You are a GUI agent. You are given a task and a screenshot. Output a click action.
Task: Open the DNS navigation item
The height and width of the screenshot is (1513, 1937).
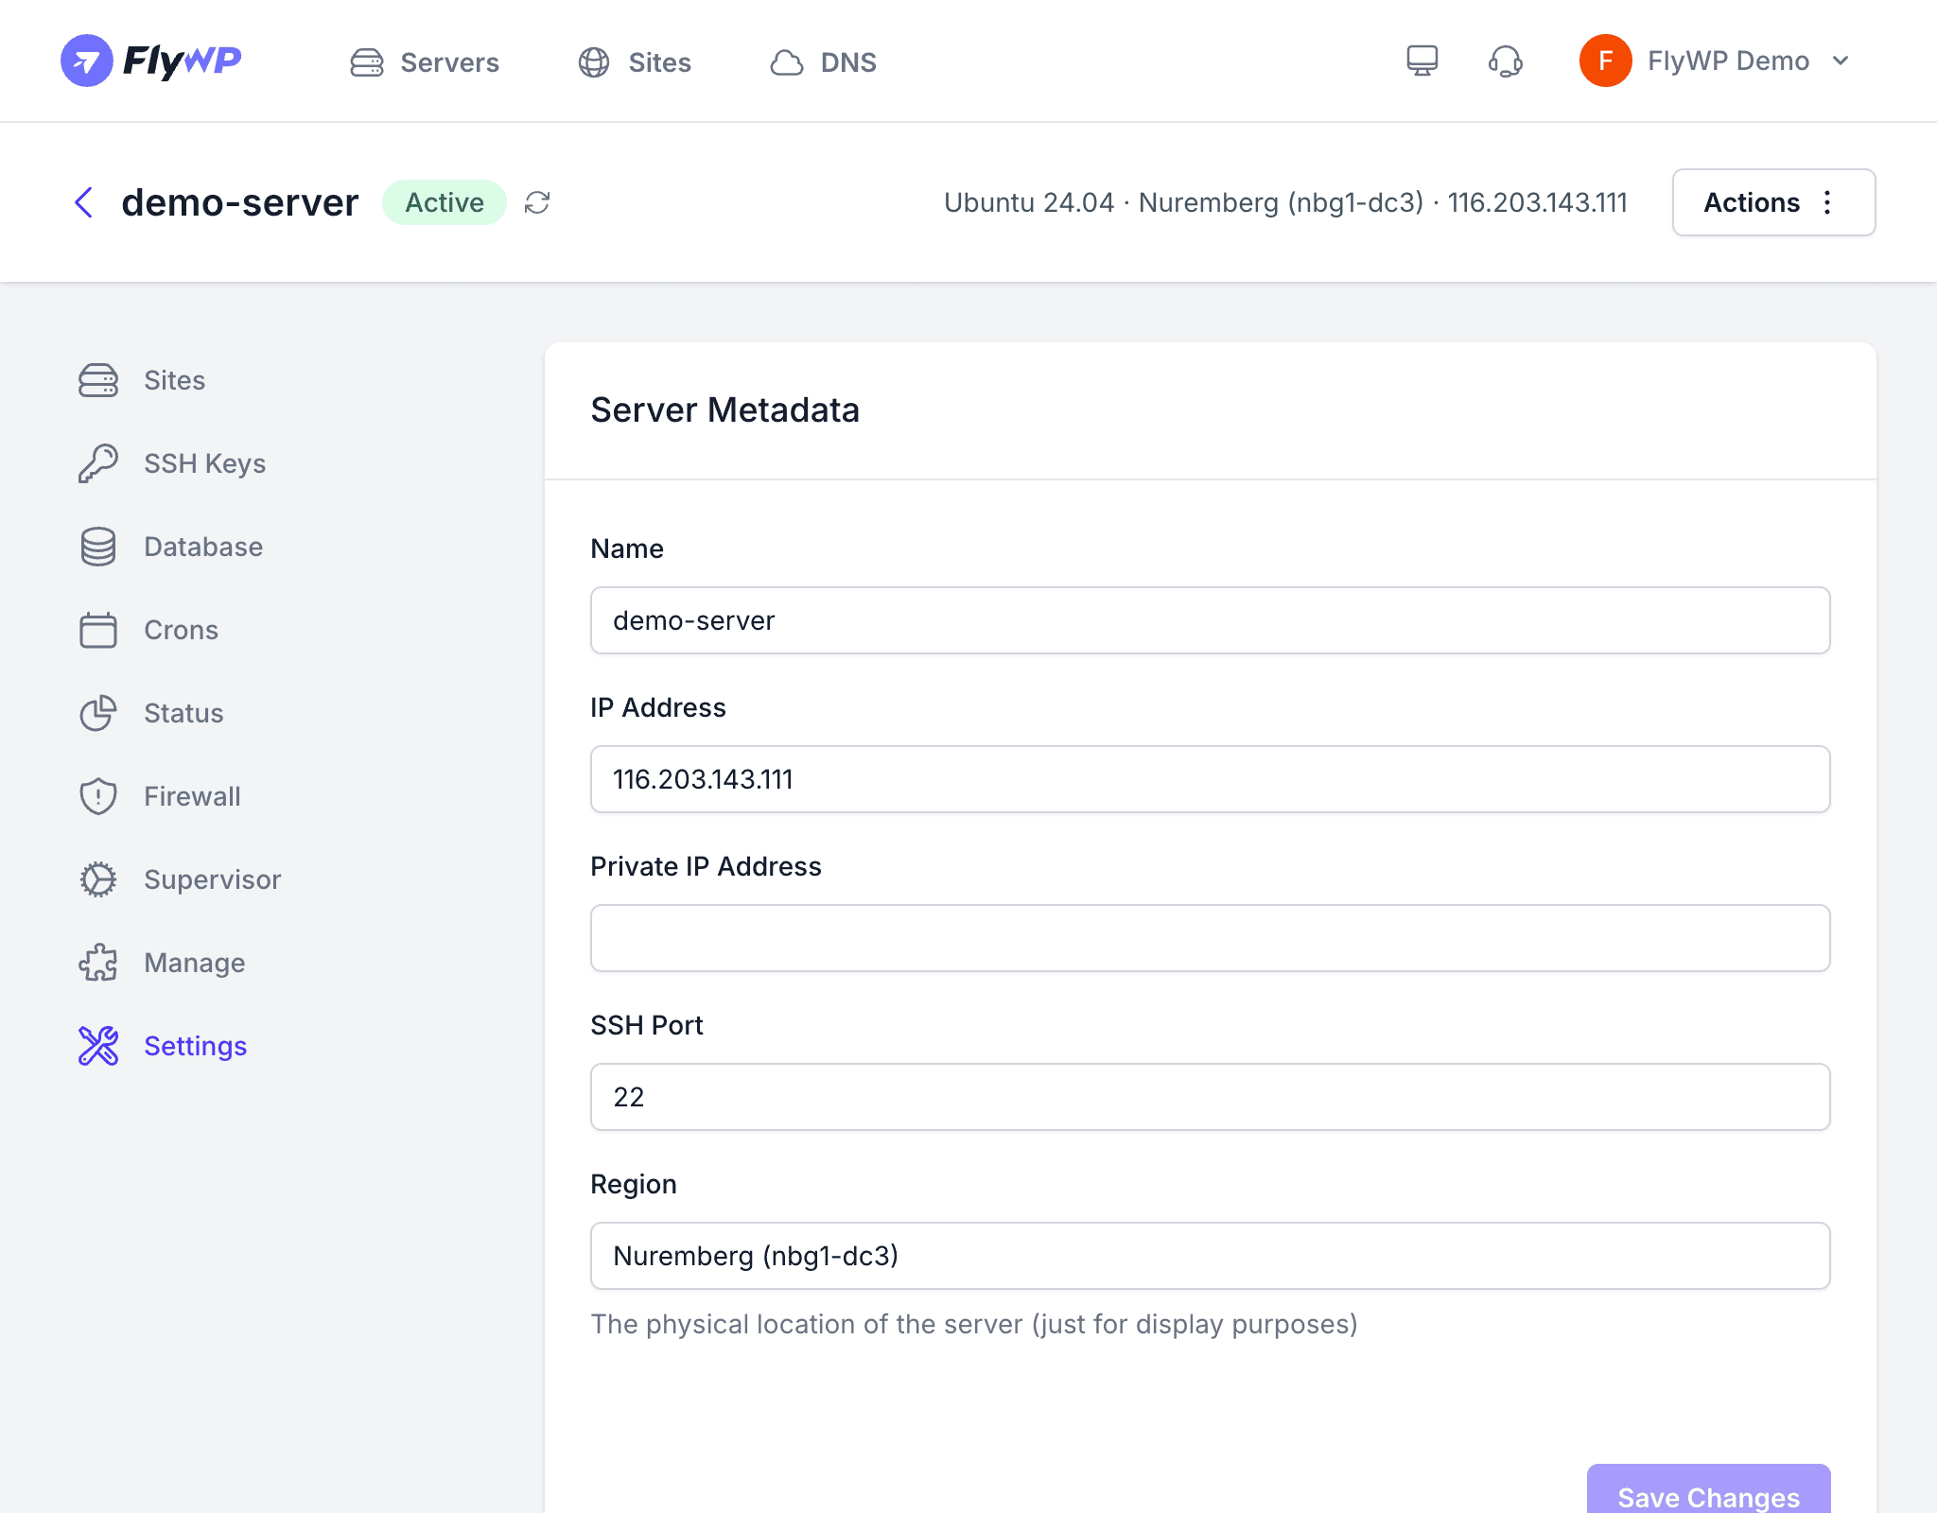point(823,62)
